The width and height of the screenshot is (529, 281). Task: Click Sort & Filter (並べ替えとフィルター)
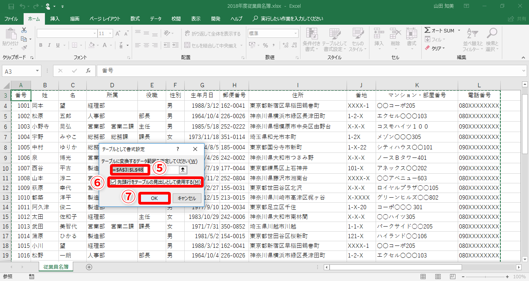point(472,39)
